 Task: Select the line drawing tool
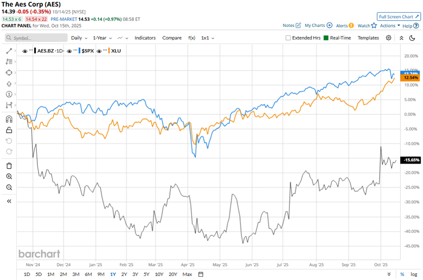[9, 51]
